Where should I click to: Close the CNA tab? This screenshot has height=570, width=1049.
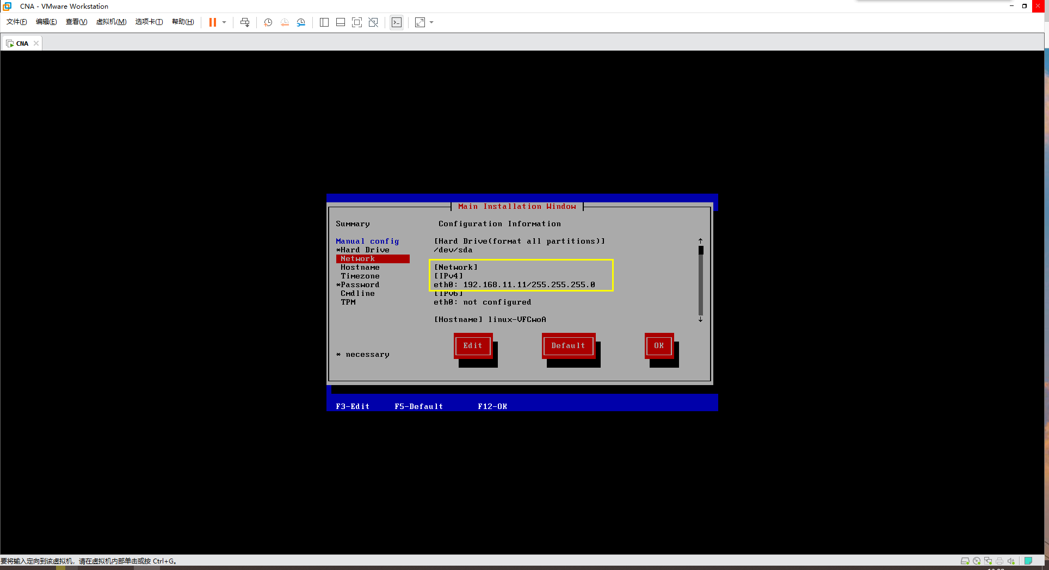(36, 44)
